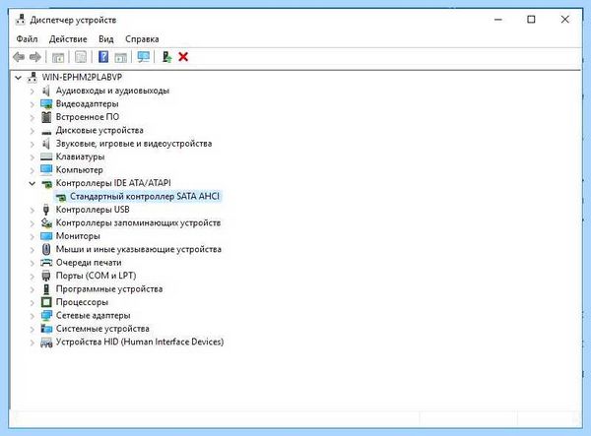Select the Мониторы text

tap(78, 236)
